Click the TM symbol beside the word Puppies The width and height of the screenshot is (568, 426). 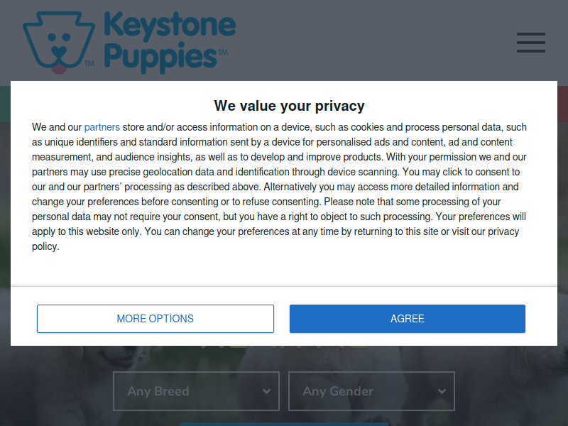(x=223, y=53)
